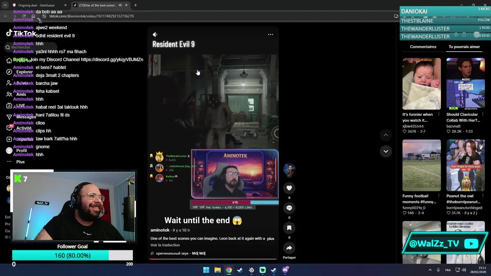Open 'It's funnier when you watch it' thumbnail

tap(422, 84)
